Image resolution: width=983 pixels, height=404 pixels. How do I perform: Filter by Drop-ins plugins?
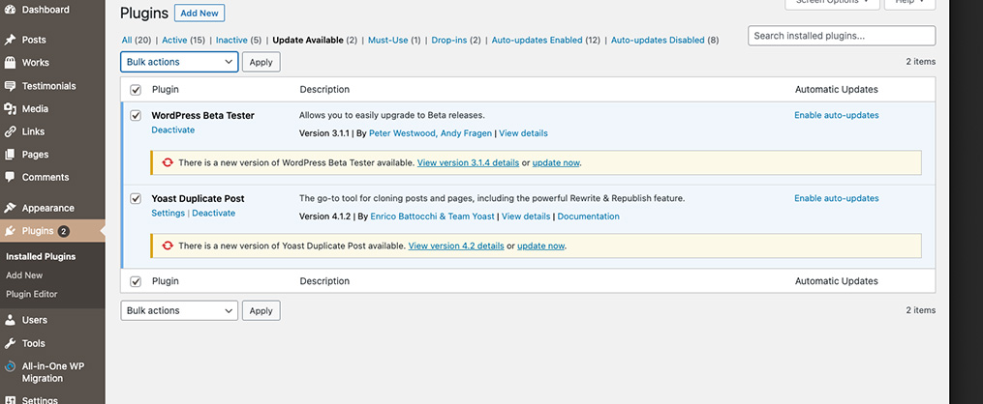pyautogui.click(x=448, y=40)
